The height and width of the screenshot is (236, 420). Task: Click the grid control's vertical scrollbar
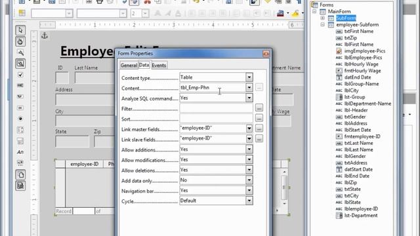tap(284, 187)
